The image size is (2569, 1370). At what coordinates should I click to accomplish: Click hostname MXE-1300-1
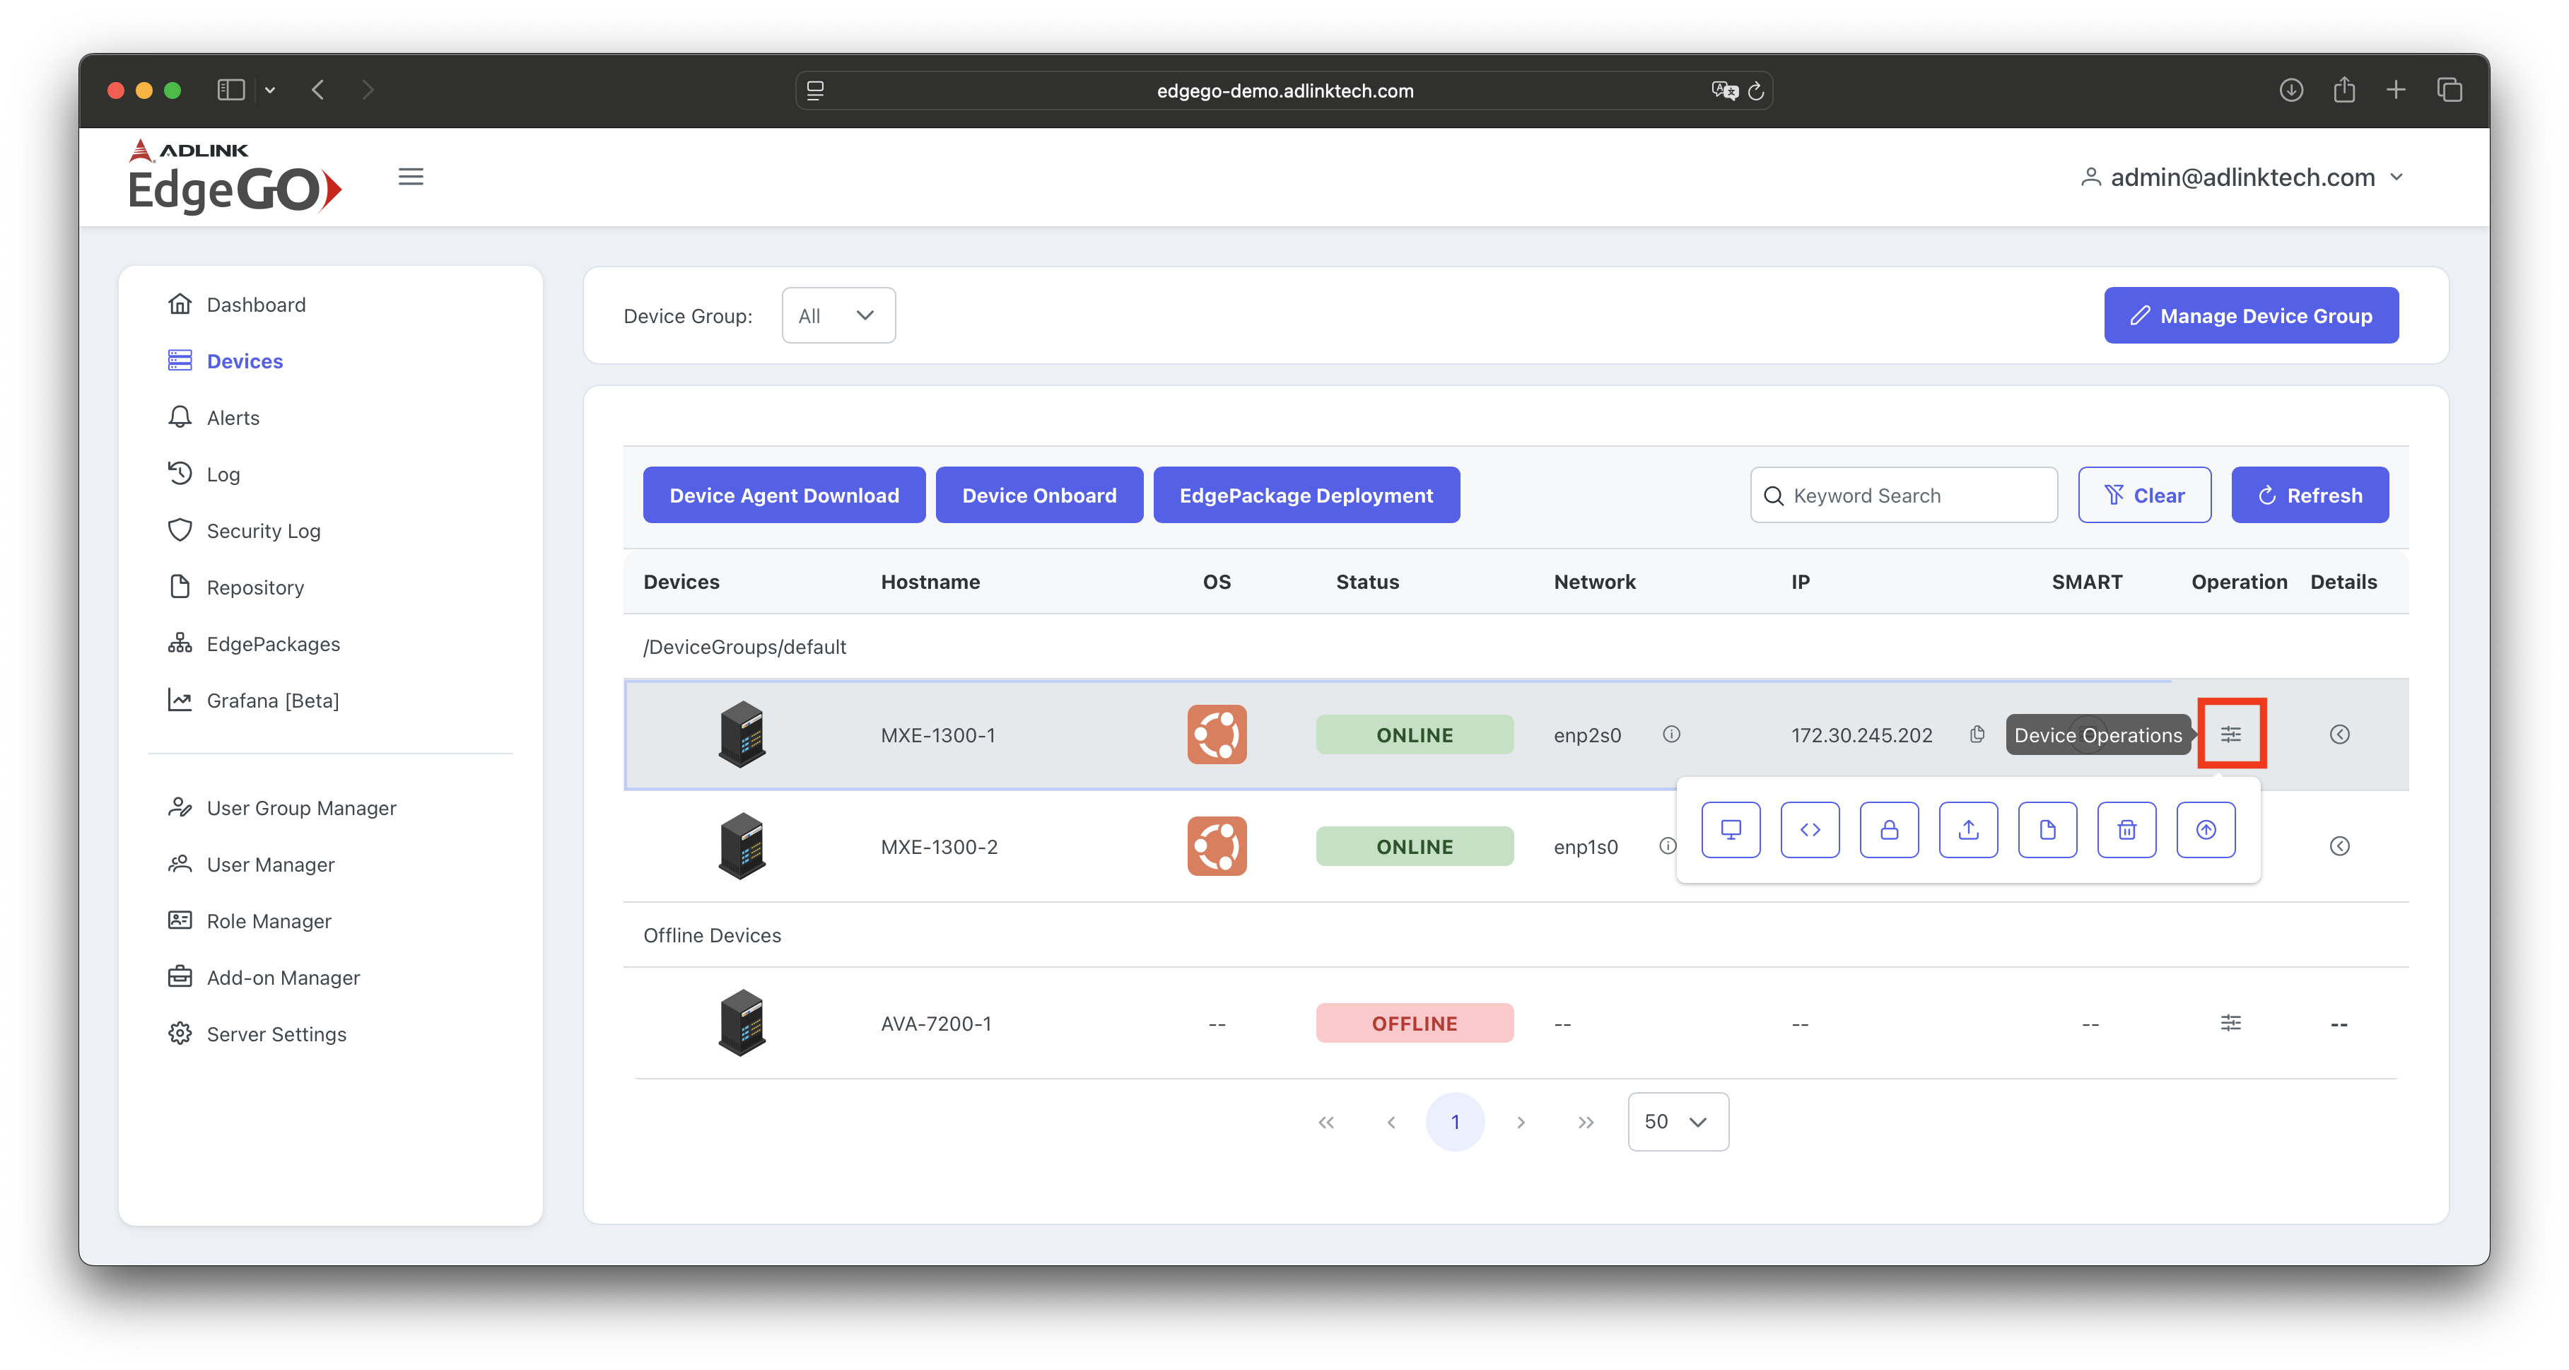tap(937, 735)
